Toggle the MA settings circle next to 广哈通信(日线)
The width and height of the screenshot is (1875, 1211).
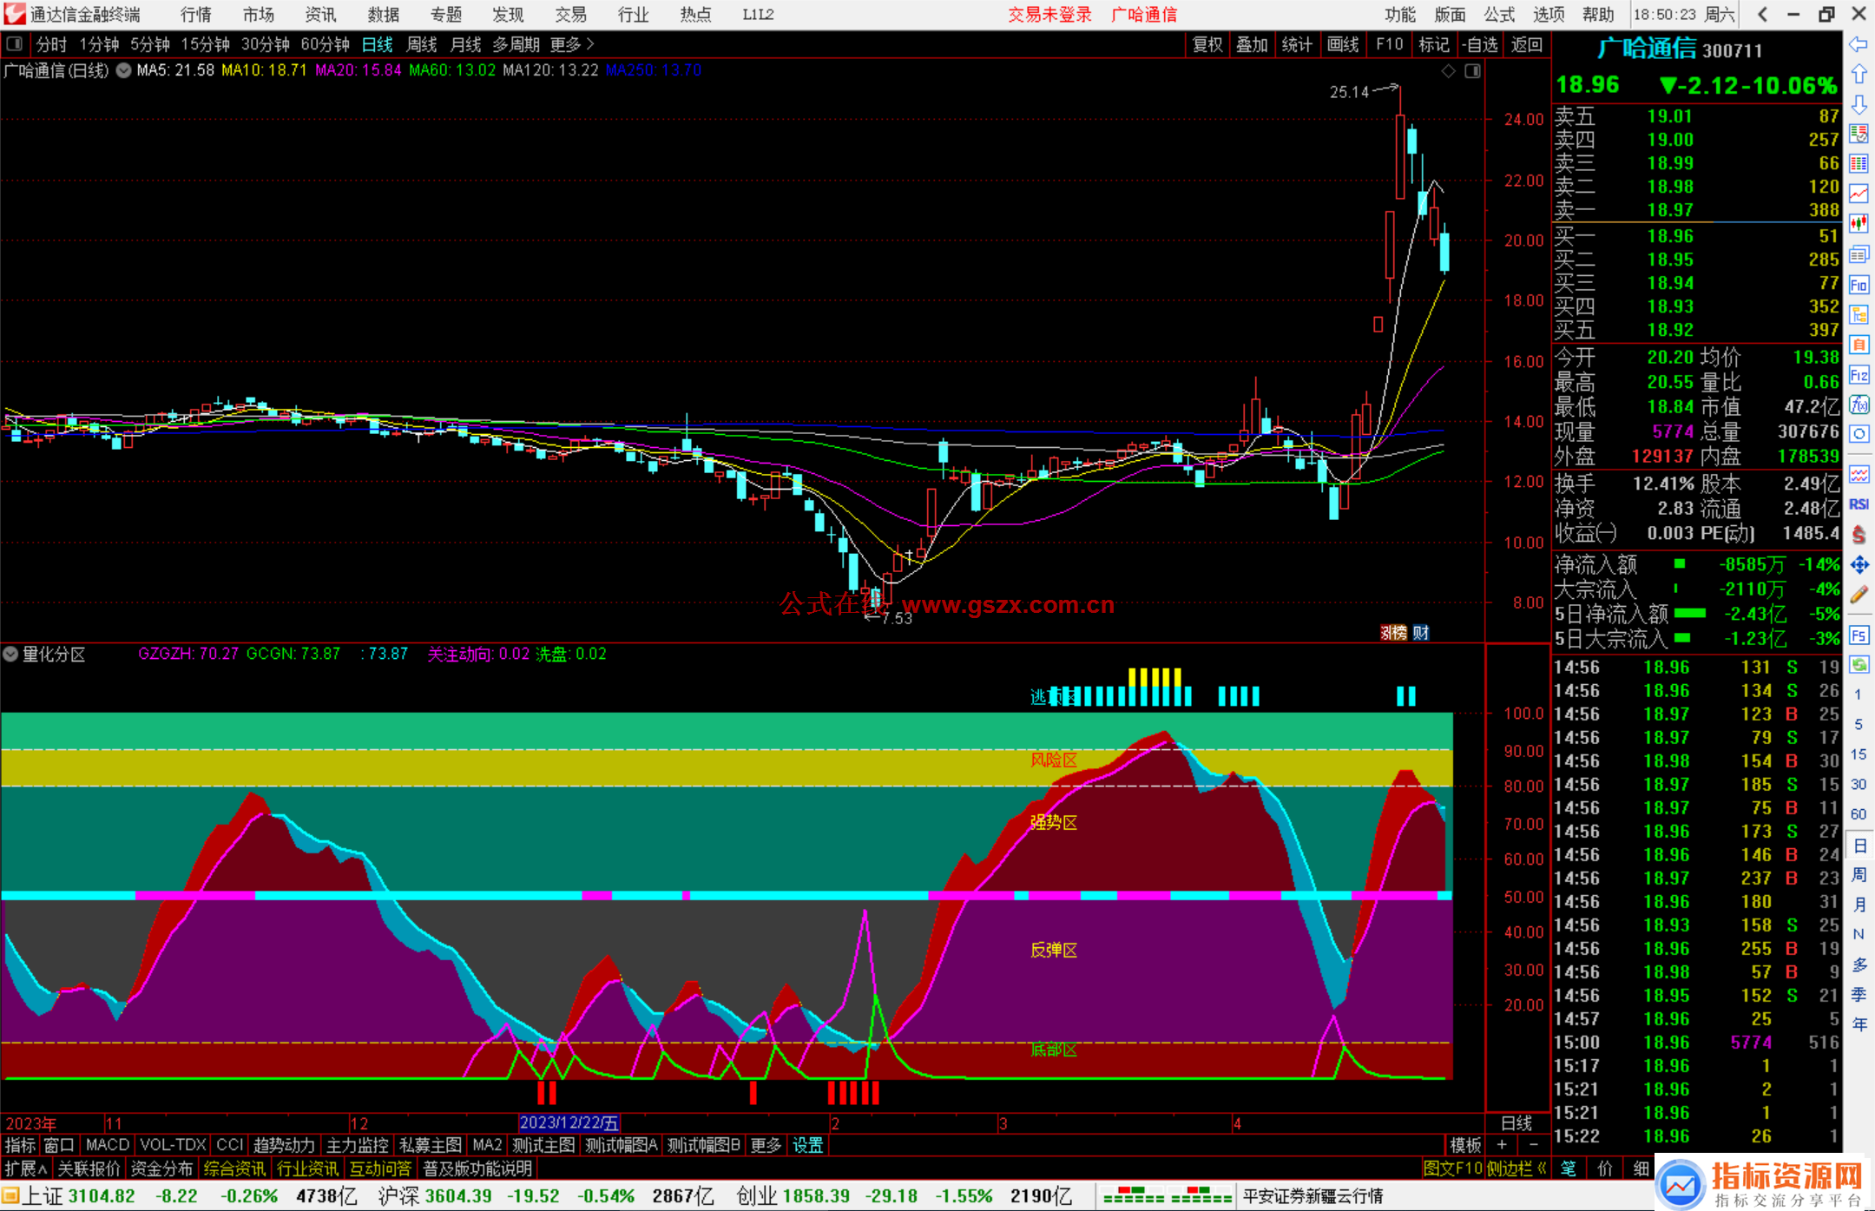tap(123, 70)
